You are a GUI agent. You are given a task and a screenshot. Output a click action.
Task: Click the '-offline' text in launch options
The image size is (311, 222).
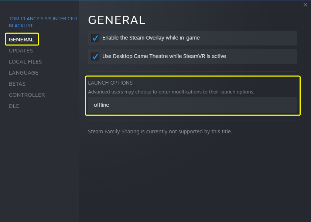coord(100,105)
